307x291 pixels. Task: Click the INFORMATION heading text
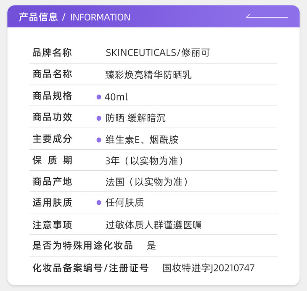(100, 17)
